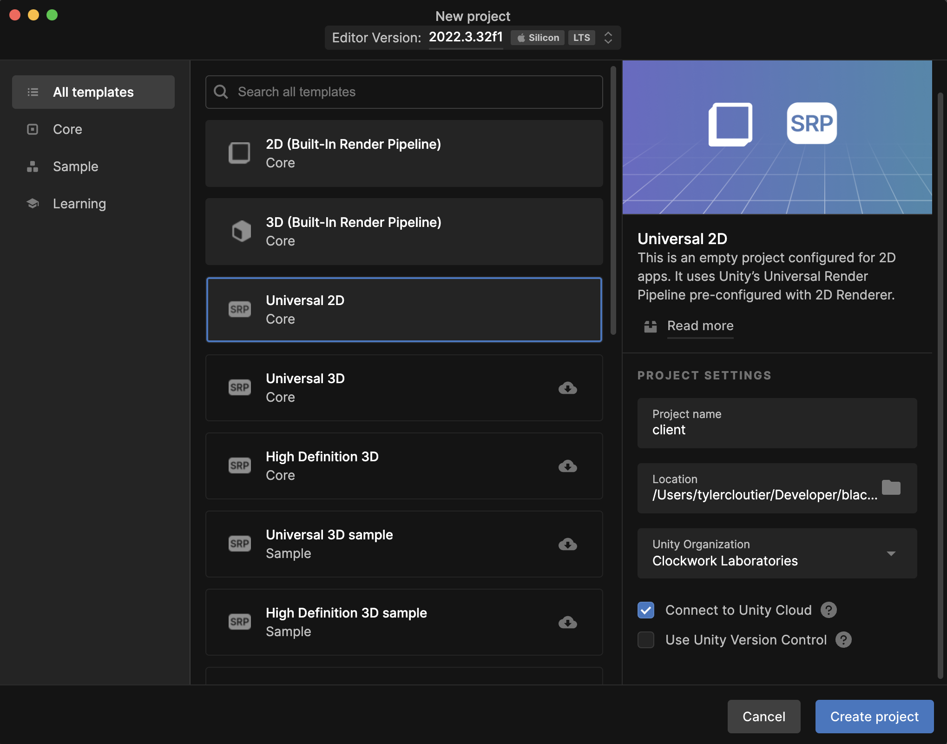The image size is (947, 744).
Task: Click the folder icon to browse location
Action: point(891,487)
